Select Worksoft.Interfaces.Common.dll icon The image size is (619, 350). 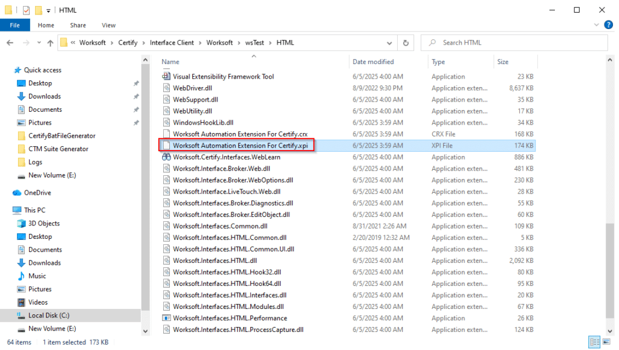(x=166, y=226)
